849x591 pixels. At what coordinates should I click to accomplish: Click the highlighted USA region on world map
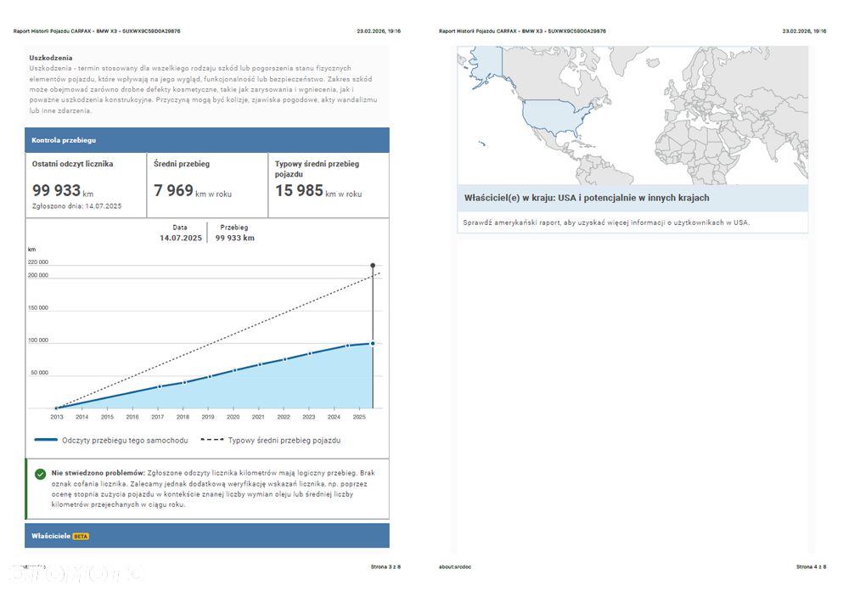pos(555,116)
